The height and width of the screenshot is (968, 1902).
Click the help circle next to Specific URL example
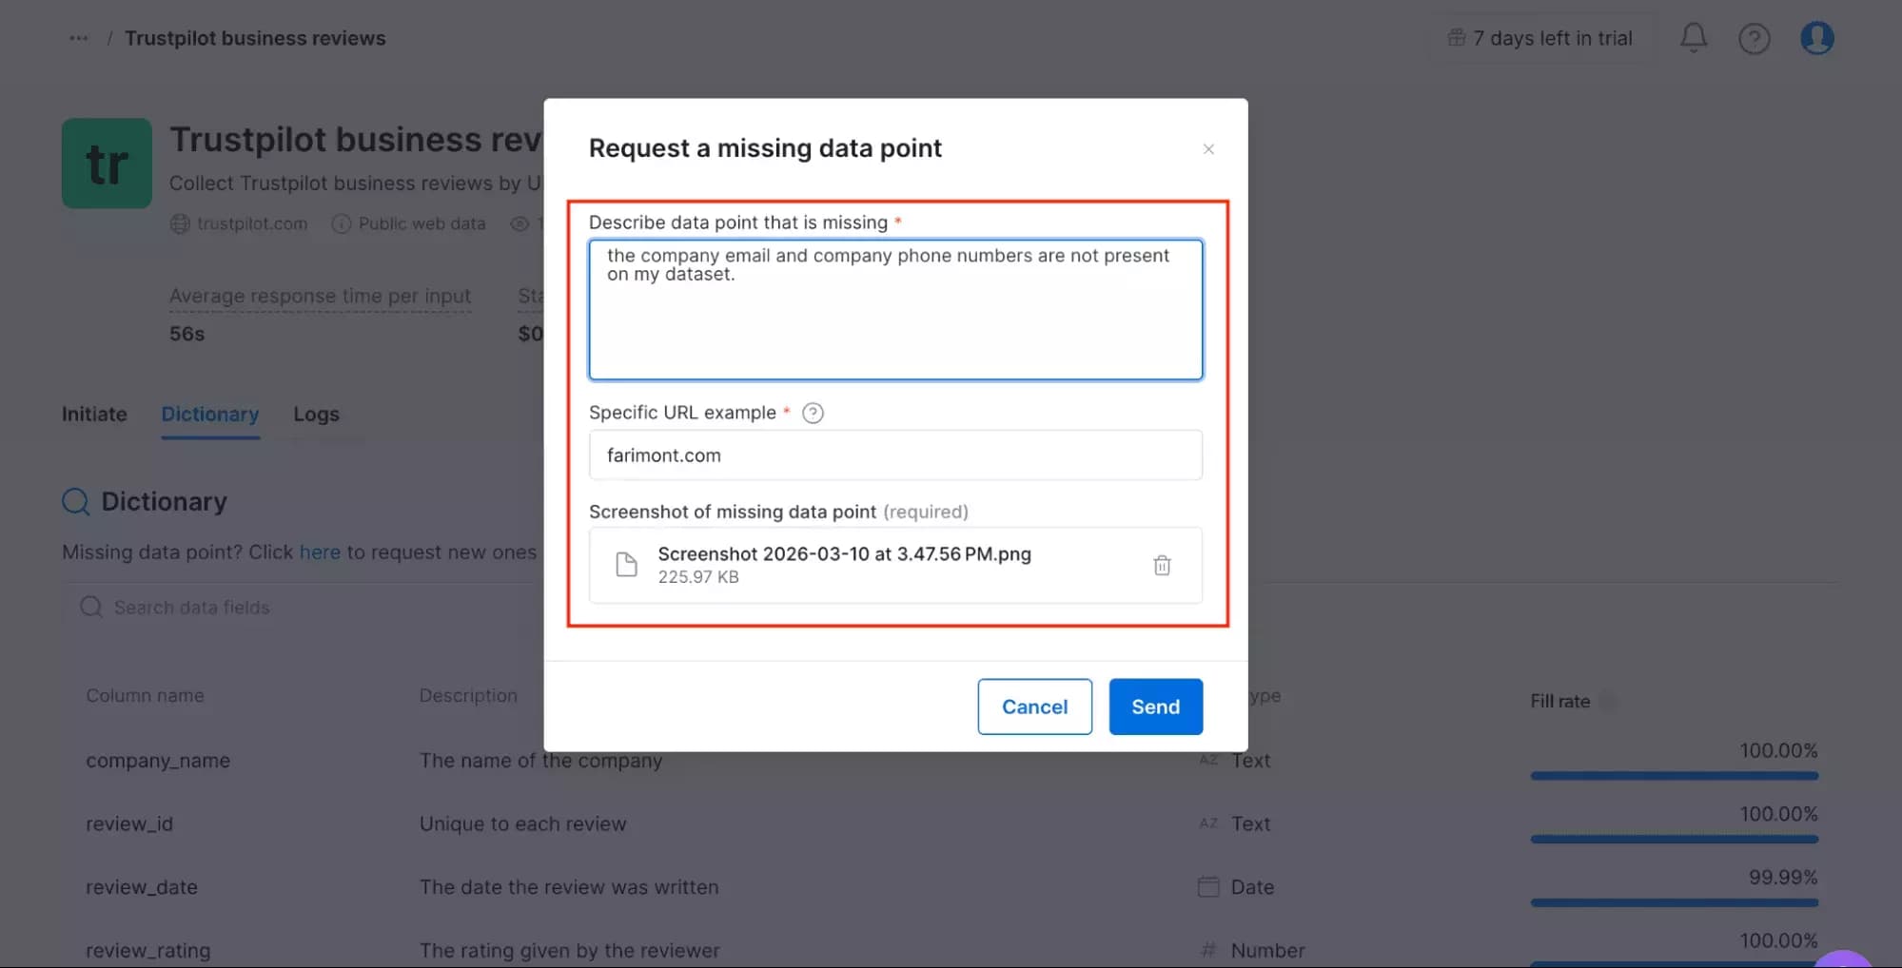click(x=813, y=413)
